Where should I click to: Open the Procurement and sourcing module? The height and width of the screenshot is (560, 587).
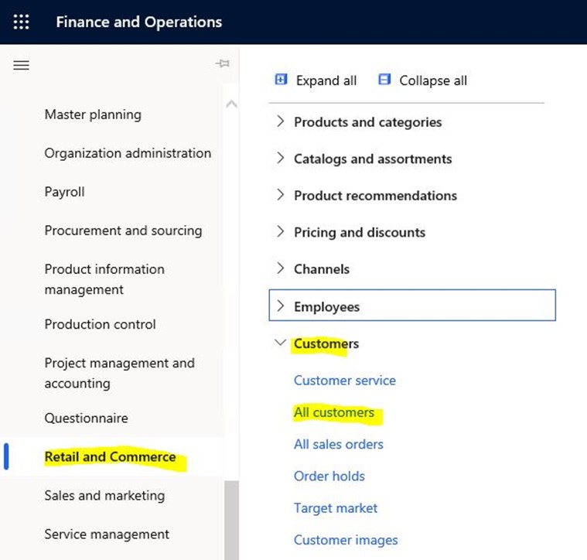(123, 230)
